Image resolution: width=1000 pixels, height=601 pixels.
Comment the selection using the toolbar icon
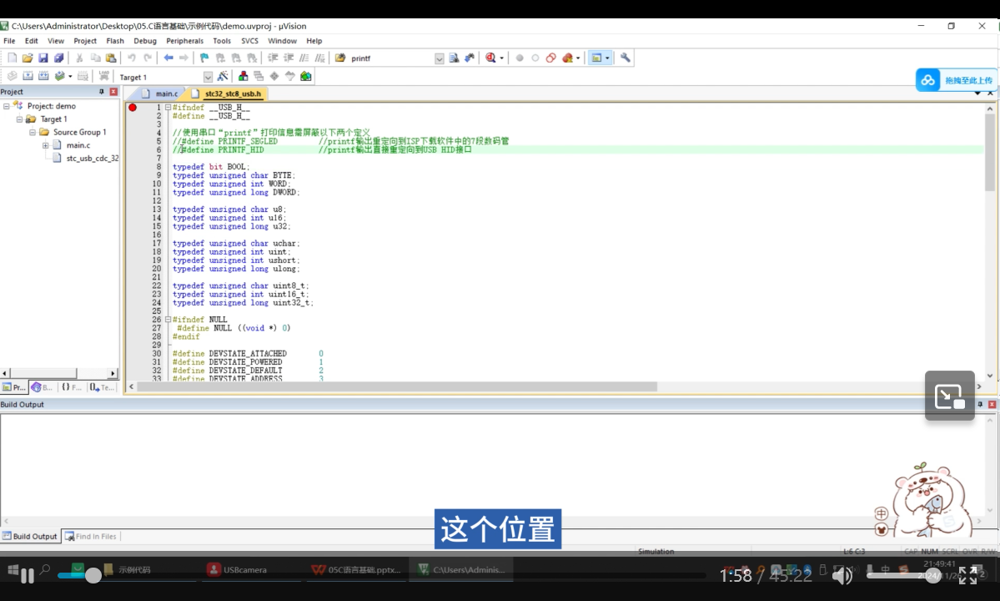point(304,58)
